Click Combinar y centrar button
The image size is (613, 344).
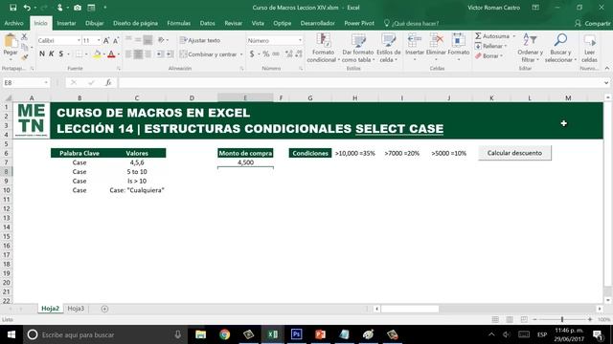(209, 54)
